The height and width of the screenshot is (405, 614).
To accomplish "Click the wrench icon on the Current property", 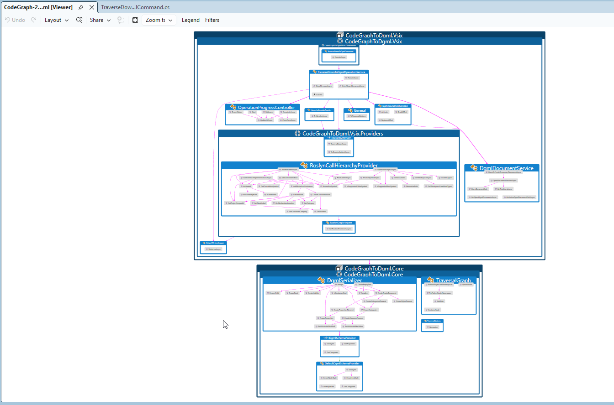I will (315, 94).
